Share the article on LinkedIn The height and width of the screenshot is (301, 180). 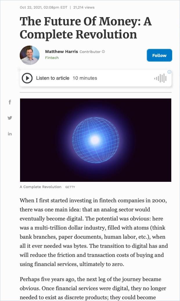point(10,134)
